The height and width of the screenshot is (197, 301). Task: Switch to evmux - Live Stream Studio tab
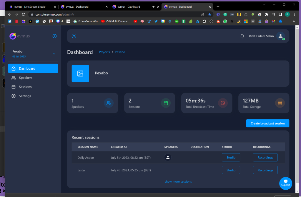click(33, 7)
